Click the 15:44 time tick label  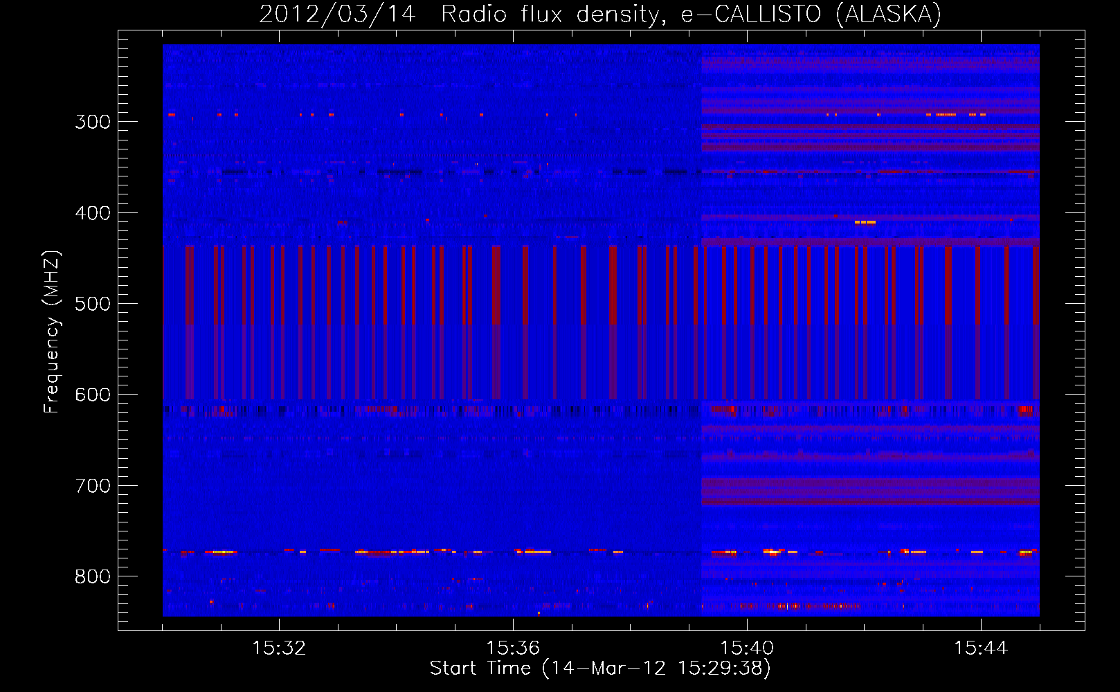pyautogui.click(x=981, y=648)
